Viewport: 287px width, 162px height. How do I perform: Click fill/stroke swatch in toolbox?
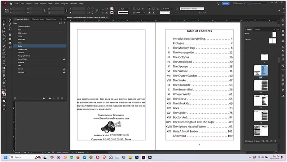coord(4,94)
